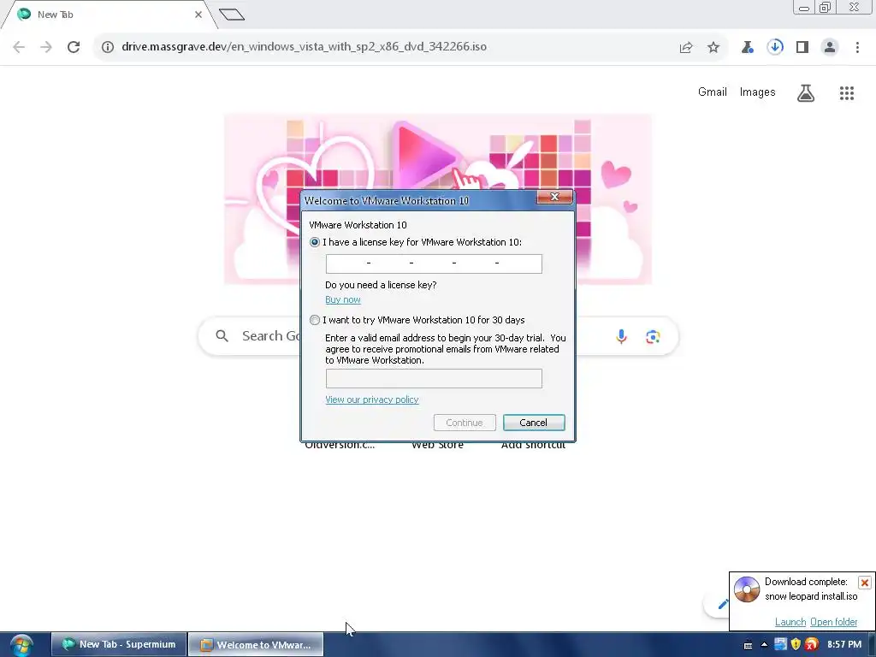Open the yellow security shield tray icon
Screen dimensions: 876x657
(796, 645)
